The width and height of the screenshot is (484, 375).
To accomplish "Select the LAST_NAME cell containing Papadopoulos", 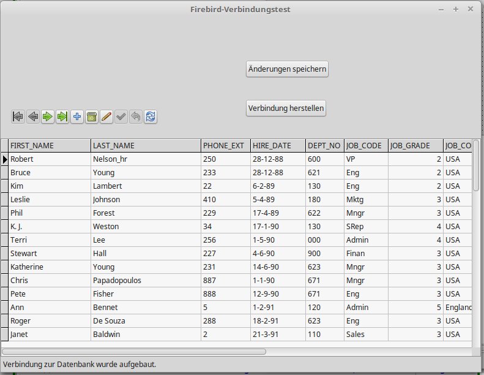I will pos(145,280).
